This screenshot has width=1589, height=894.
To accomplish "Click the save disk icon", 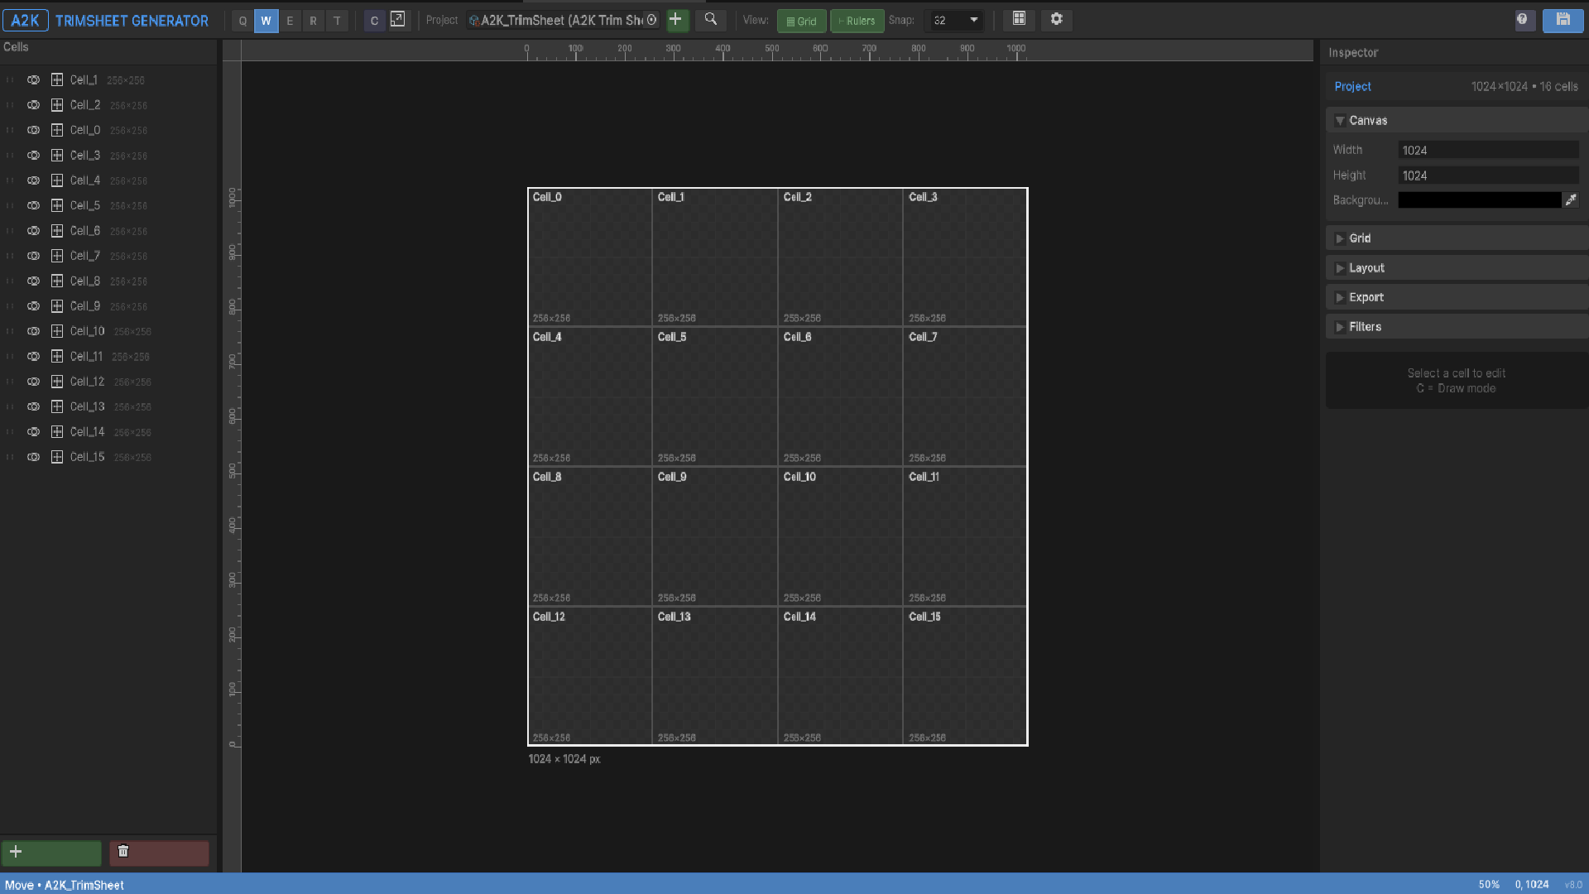I will (x=1563, y=20).
